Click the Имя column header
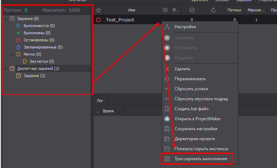The width and height of the screenshot is (277, 168). (131, 10)
